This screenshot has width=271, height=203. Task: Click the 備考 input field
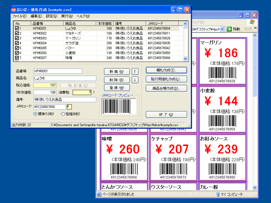(65, 100)
